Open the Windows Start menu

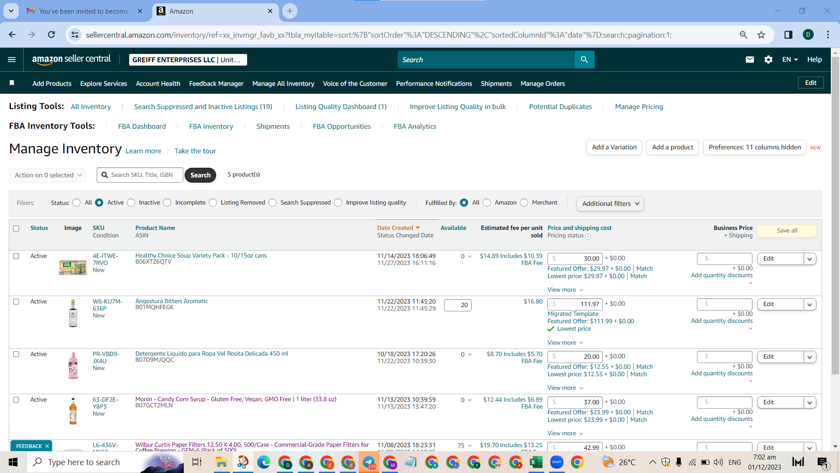click(13, 462)
